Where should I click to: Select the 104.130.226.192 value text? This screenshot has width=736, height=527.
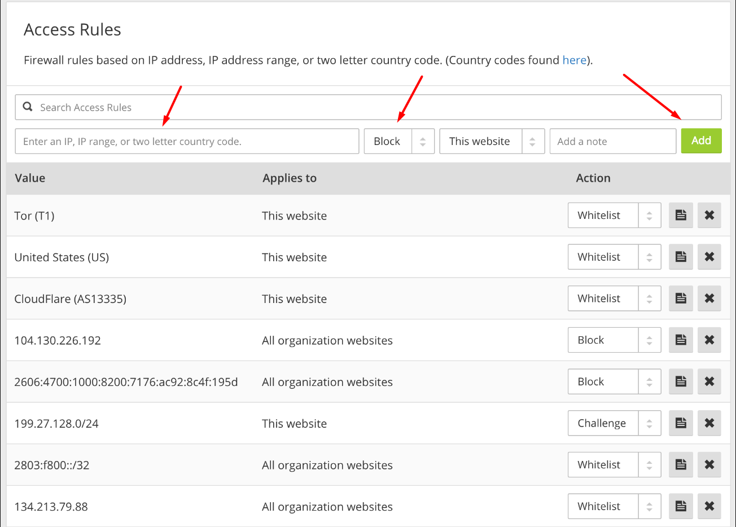[58, 341]
